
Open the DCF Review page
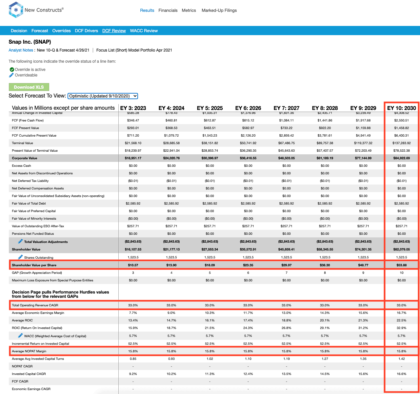pyautogui.click(x=114, y=31)
